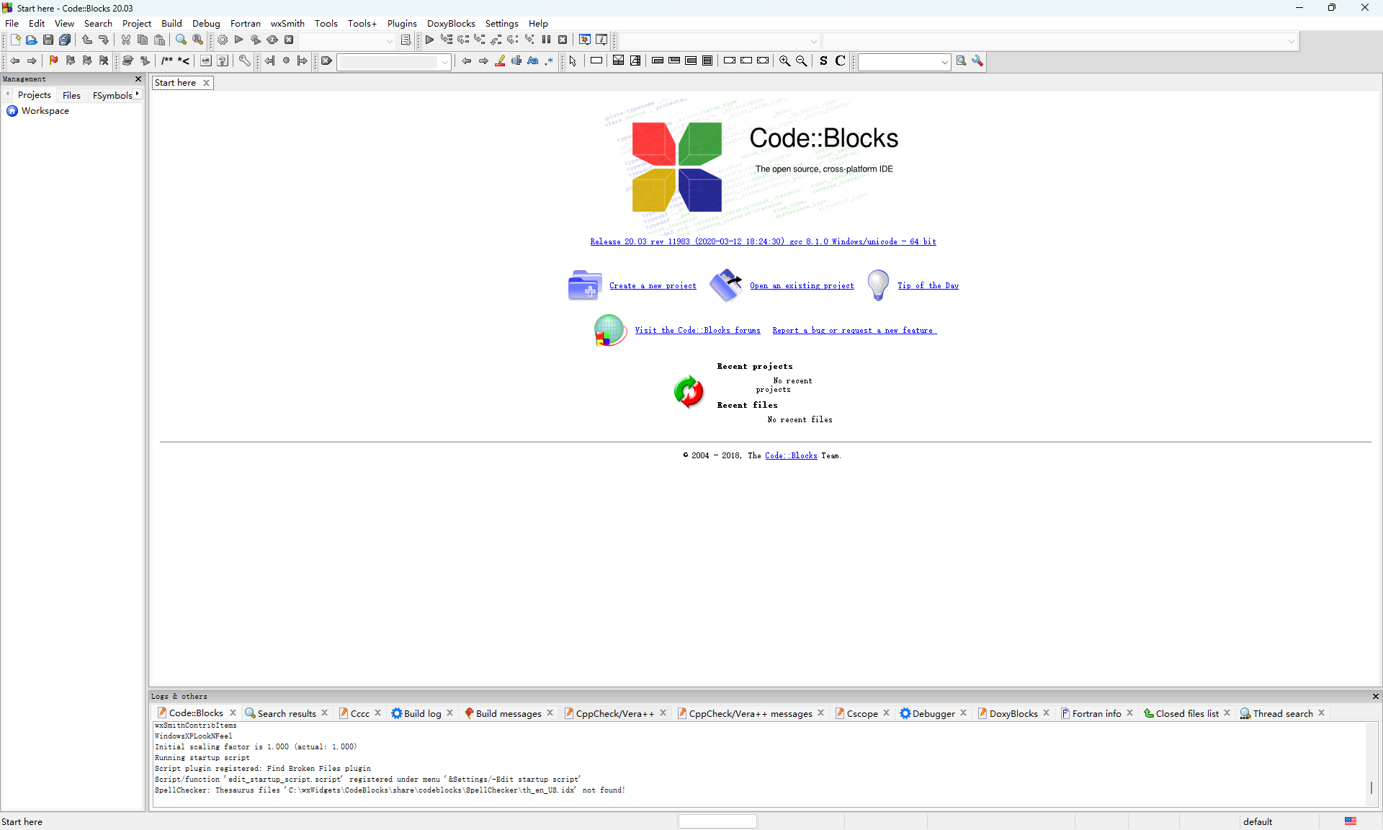Switch to the Build messages tab
1383x830 pixels.
508,713
